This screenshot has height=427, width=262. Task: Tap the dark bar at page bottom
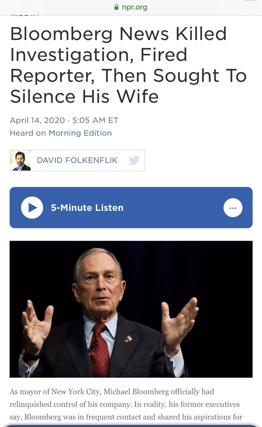pyautogui.click(x=131, y=425)
